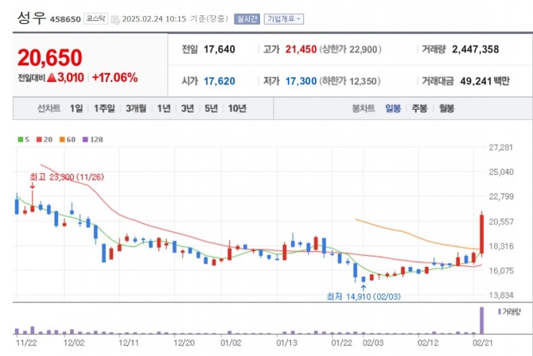
Task: Select the 1년 line chart tab
Action: coord(164,108)
